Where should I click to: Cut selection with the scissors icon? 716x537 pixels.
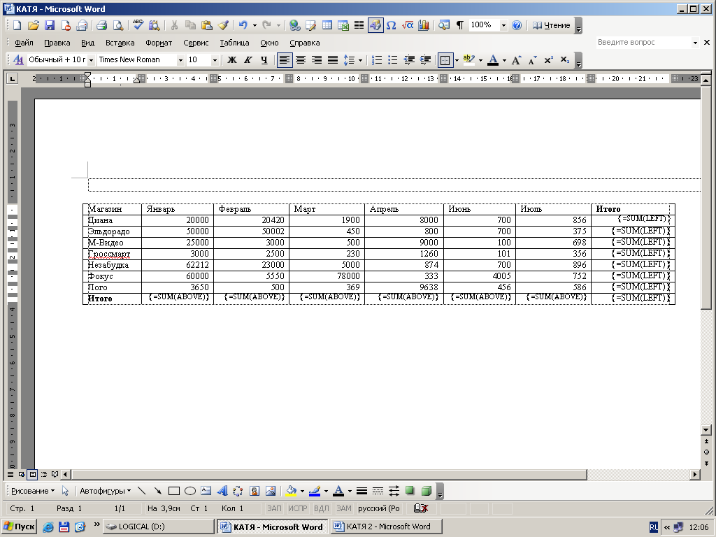[x=174, y=26]
